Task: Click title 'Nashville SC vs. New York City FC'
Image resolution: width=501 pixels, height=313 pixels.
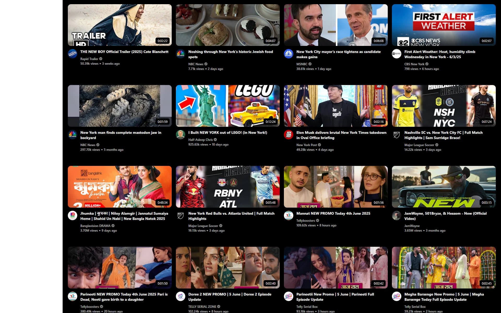Action: (443, 135)
